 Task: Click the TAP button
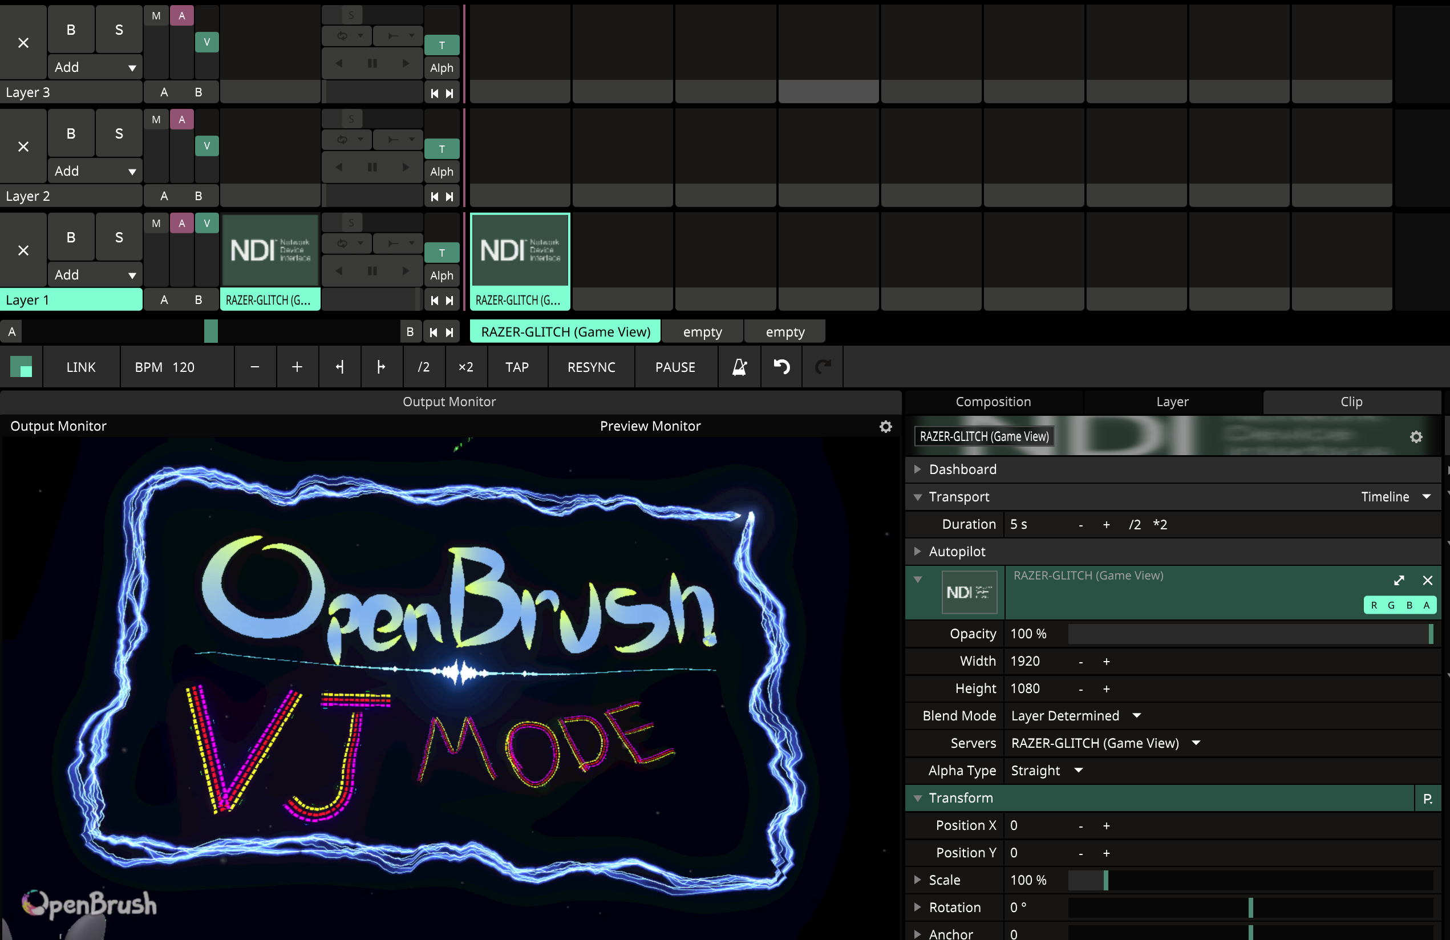tap(517, 367)
